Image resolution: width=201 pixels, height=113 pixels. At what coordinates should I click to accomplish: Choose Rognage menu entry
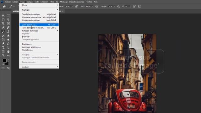click(x=39, y=36)
